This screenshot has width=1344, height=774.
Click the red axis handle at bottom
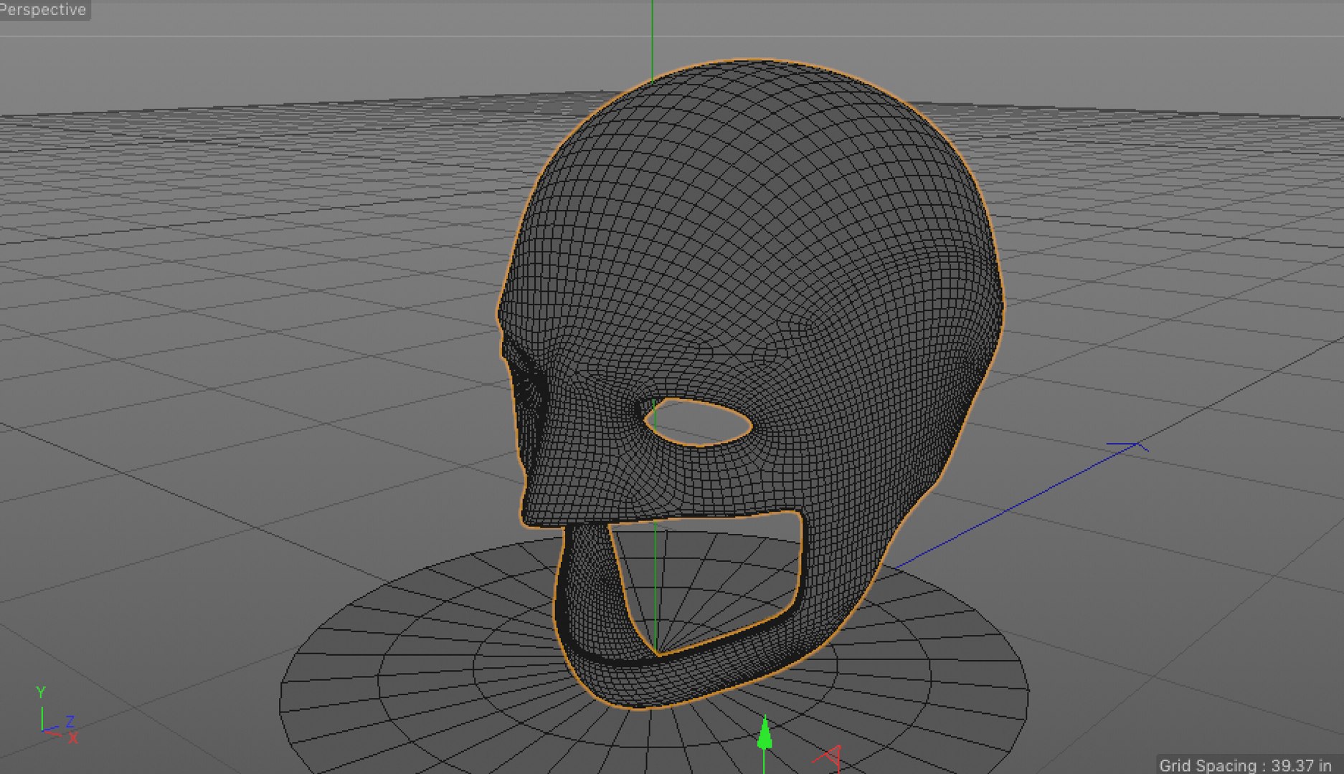827,757
